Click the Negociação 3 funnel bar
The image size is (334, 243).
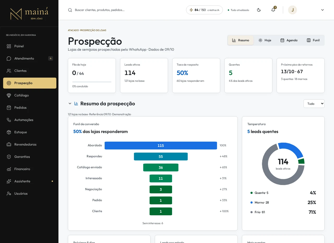(x=161, y=189)
